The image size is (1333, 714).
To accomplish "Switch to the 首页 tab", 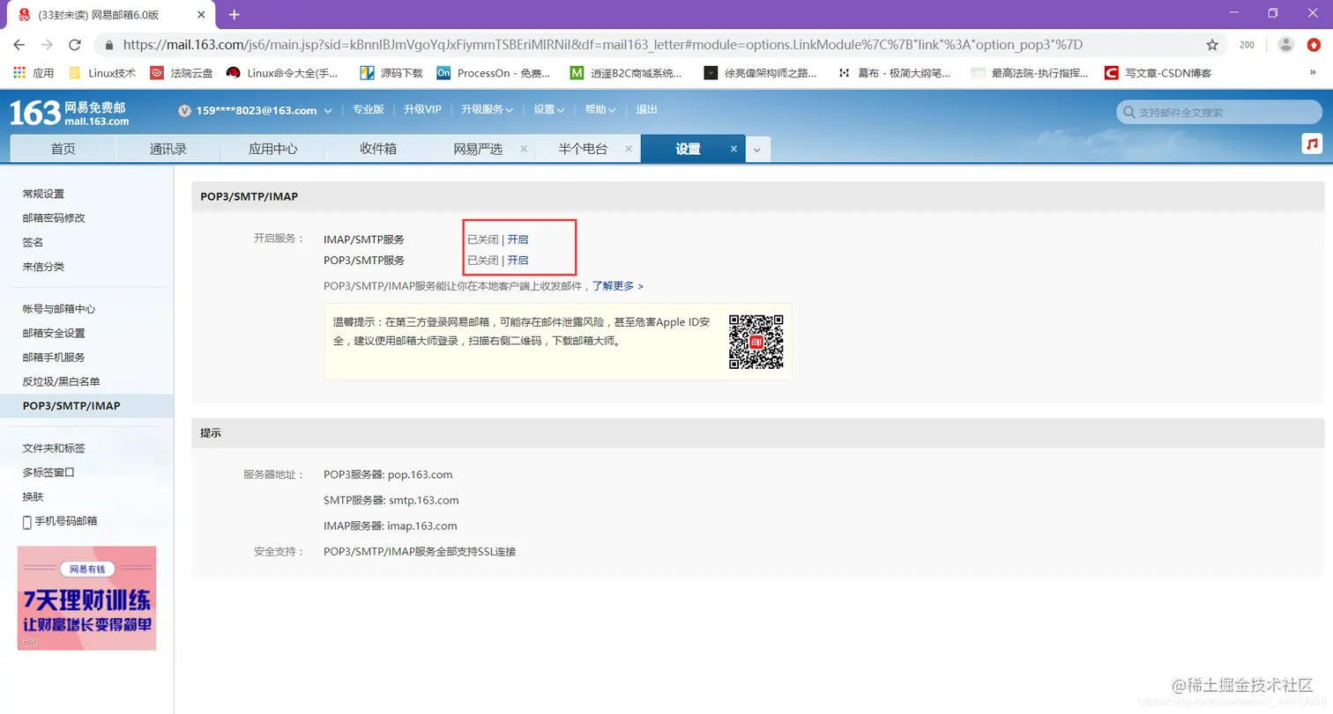I will pyautogui.click(x=63, y=149).
